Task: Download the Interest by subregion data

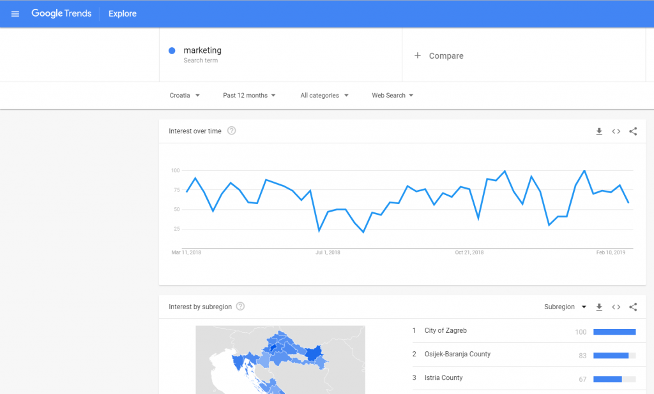Action: [x=599, y=307]
